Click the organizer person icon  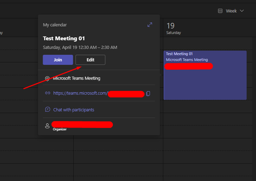point(47,126)
